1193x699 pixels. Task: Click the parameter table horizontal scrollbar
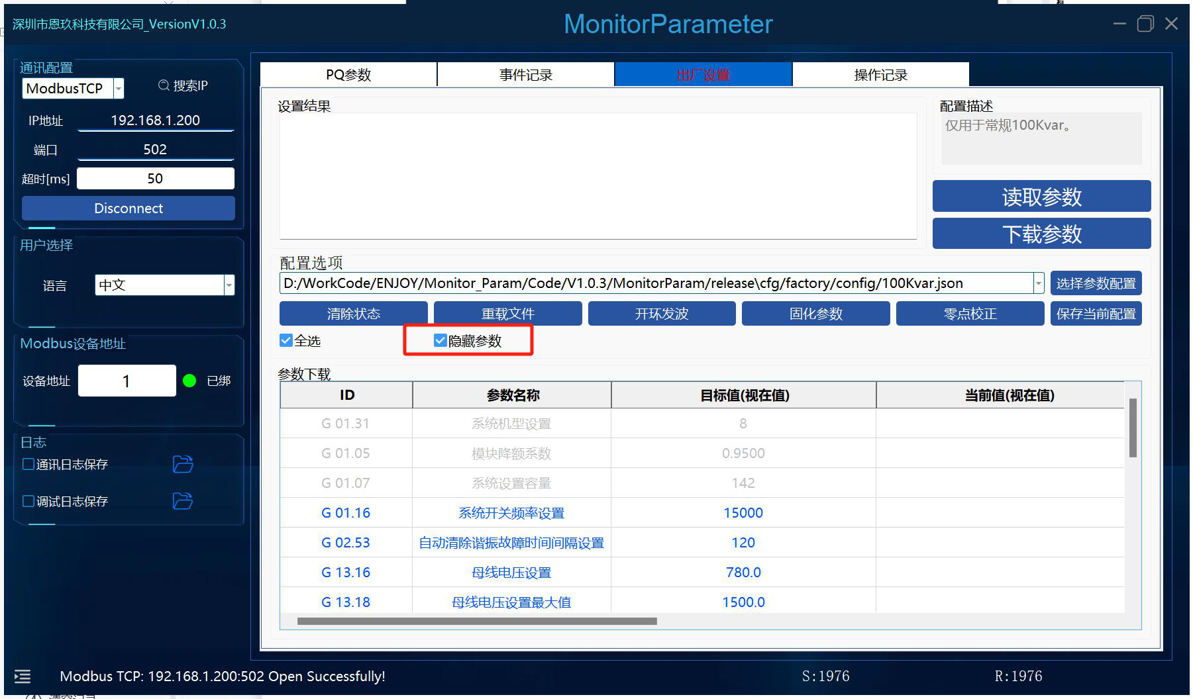pyautogui.click(x=477, y=621)
